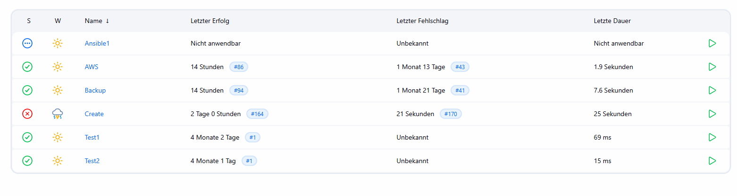Screen dimensions: 737x196
Task: Open the last successful AWS build #86
Action: coord(239,67)
